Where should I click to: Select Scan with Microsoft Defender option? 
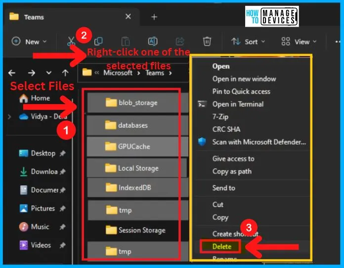[259, 142]
